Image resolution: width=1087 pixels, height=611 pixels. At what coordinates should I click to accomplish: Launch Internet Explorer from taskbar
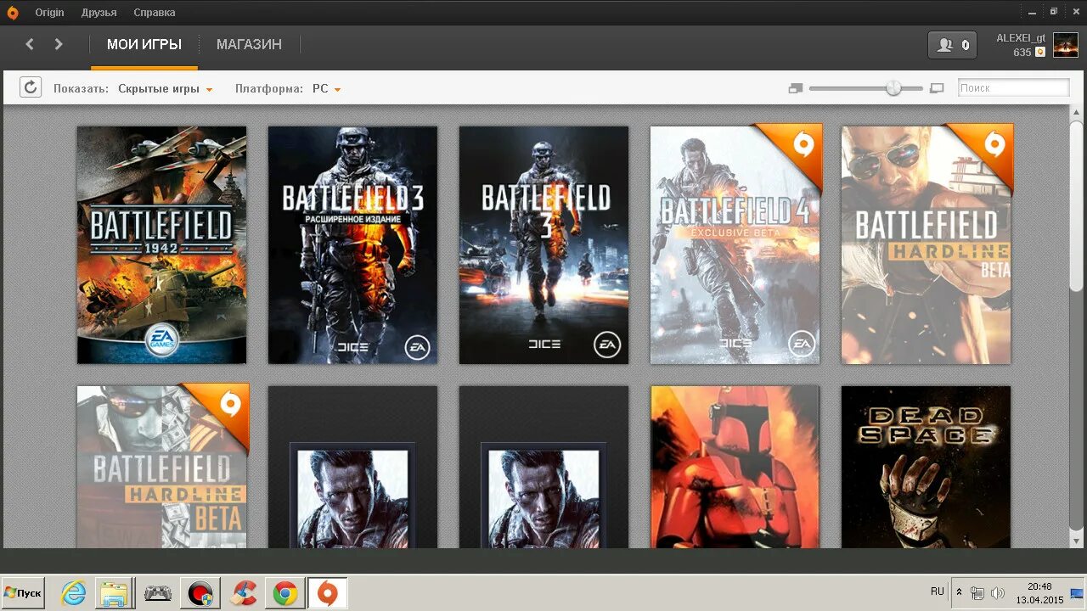74,593
